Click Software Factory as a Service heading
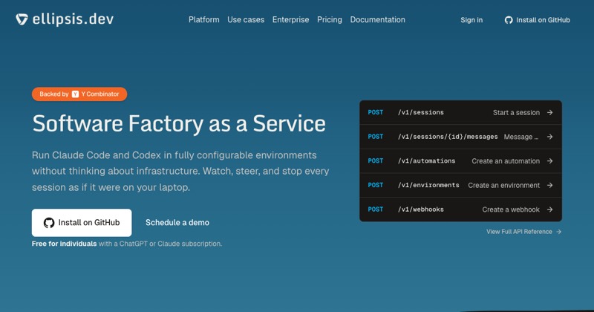 click(x=179, y=124)
